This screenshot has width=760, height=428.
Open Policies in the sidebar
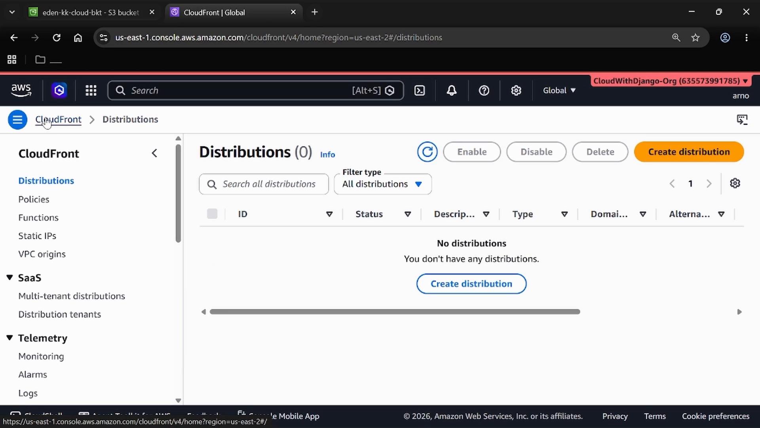tap(34, 199)
